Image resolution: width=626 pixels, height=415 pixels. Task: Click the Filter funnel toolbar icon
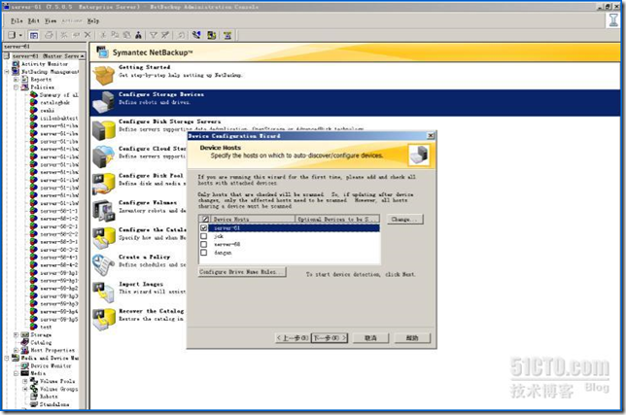[154, 36]
